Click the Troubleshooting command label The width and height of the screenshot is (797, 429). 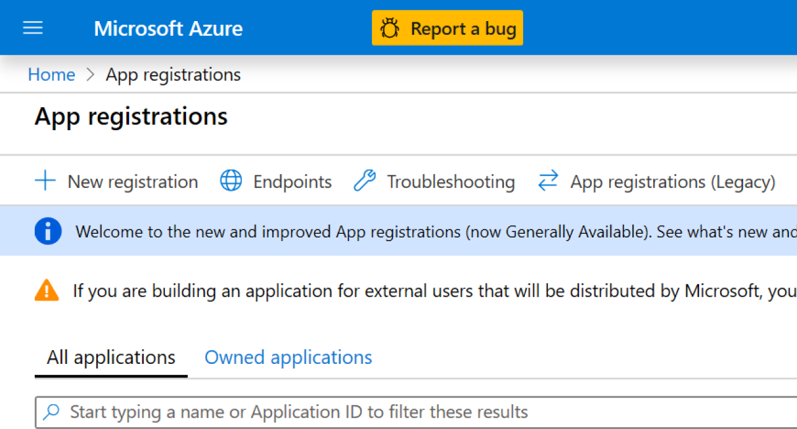point(451,182)
